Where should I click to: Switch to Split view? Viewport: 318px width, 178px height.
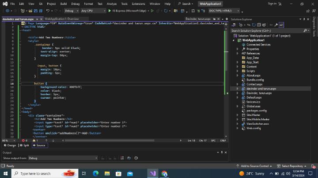(25, 145)
